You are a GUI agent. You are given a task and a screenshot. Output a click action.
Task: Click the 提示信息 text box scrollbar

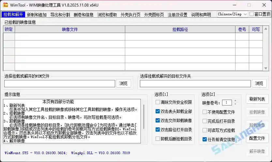click(144, 117)
